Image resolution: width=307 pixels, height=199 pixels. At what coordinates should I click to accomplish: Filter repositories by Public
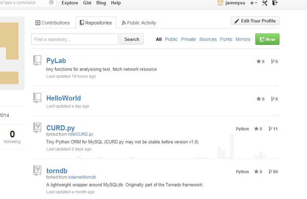tap(171, 39)
